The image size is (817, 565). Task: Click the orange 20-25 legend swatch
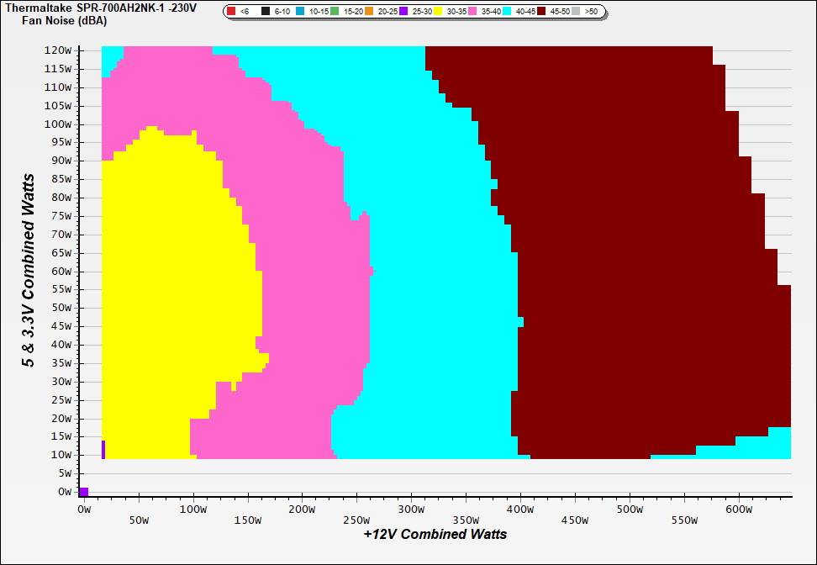(x=370, y=12)
